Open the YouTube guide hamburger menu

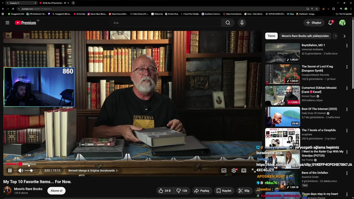7,23
